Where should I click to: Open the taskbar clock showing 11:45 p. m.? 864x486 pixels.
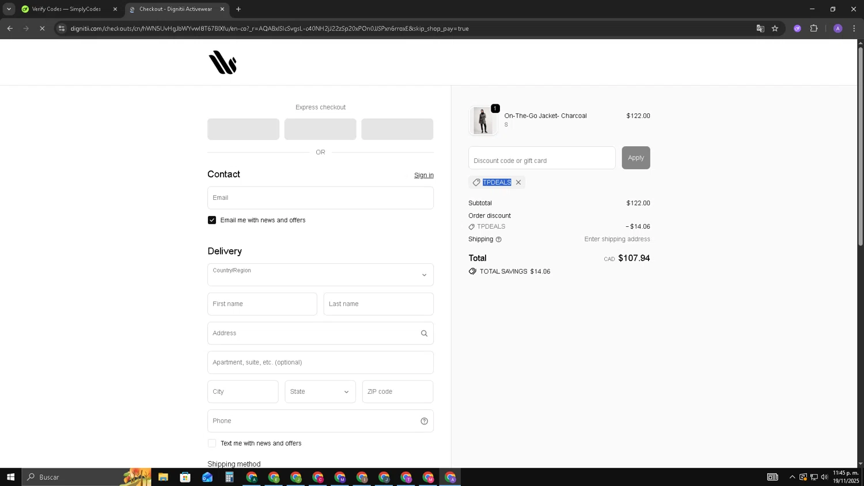pos(846,477)
